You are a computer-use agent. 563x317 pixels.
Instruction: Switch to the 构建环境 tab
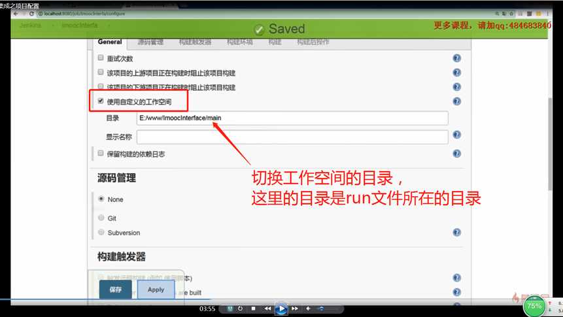coord(239,42)
